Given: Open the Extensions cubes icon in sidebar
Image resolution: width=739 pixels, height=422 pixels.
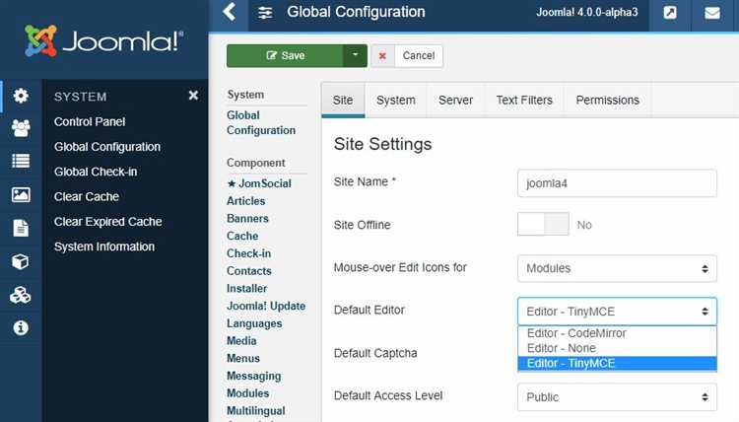Looking at the screenshot, I should click(x=20, y=296).
